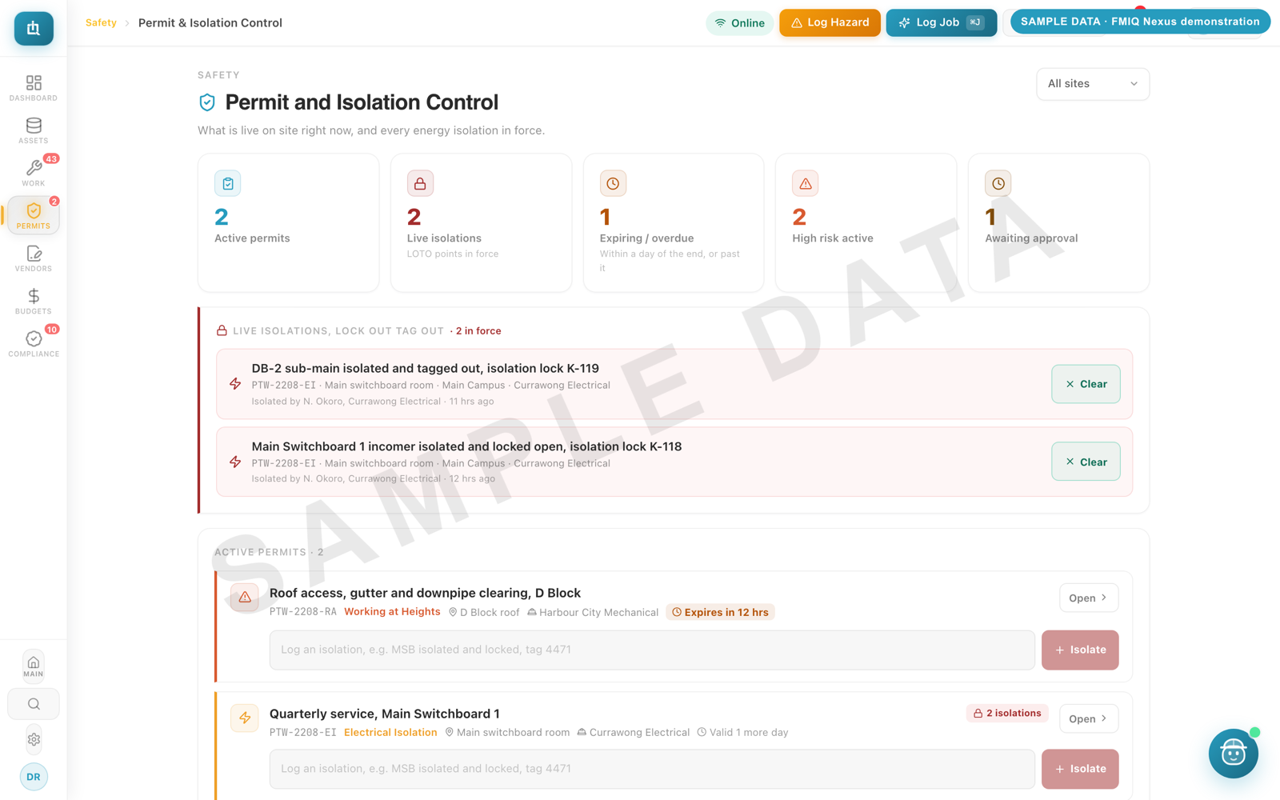1280x800 pixels.
Task: Open the Roof access permit
Action: tap(1089, 598)
